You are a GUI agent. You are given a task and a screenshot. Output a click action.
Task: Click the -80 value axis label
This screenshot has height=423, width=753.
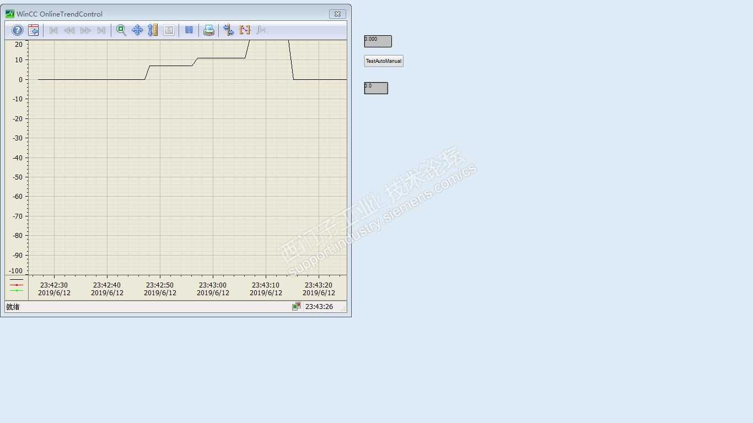click(x=17, y=236)
